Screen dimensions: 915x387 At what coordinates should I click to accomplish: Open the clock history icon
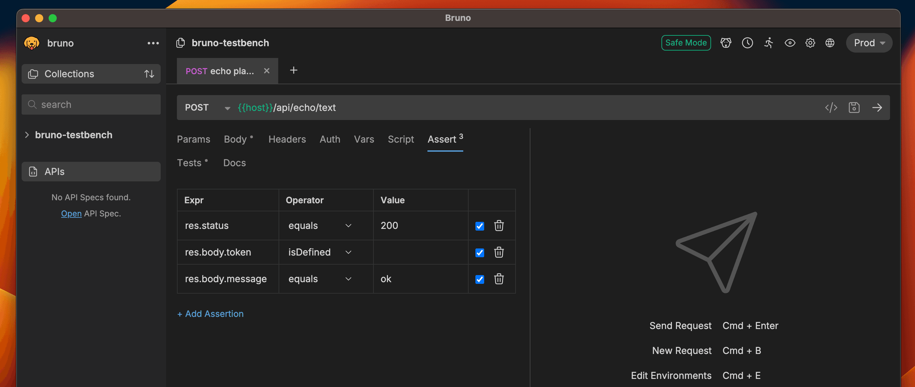tap(747, 43)
